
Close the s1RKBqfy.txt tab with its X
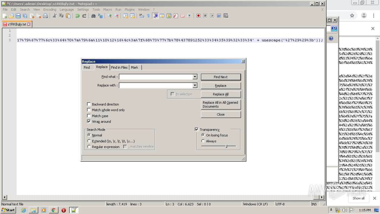pos(29,24)
